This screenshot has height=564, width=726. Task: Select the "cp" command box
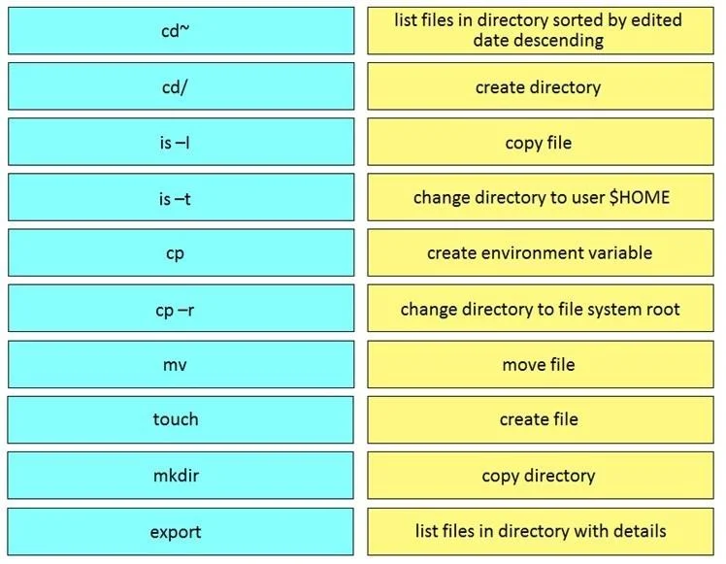(x=181, y=252)
